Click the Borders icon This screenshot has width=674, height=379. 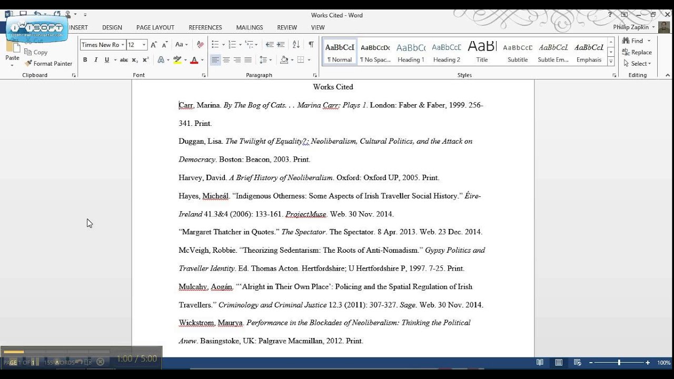[x=301, y=60]
